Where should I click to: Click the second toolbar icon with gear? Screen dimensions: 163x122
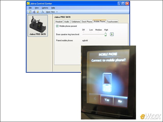[34, 12]
